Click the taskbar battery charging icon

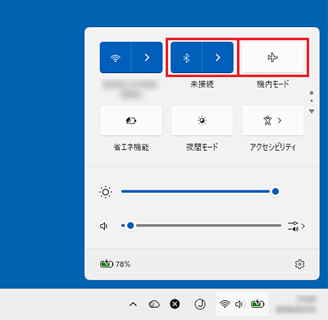257,304
